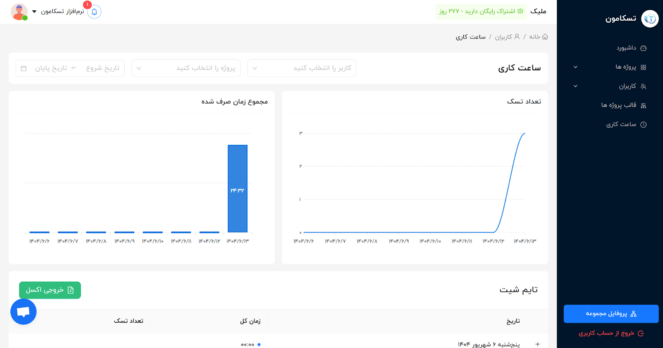Click the notification bell icon
Image resolution: width=663 pixels, height=348 pixels.
point(94,12)
